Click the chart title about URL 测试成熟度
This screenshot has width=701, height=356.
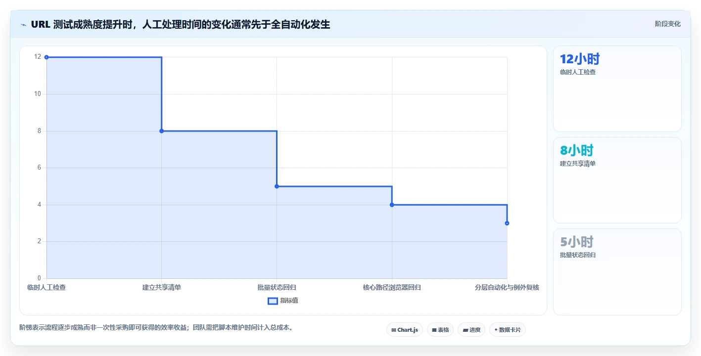pyautogui.click(x=180, y=24)
